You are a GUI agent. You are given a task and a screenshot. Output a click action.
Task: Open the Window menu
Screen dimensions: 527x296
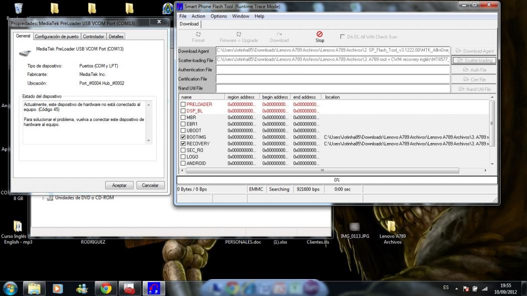240,16
